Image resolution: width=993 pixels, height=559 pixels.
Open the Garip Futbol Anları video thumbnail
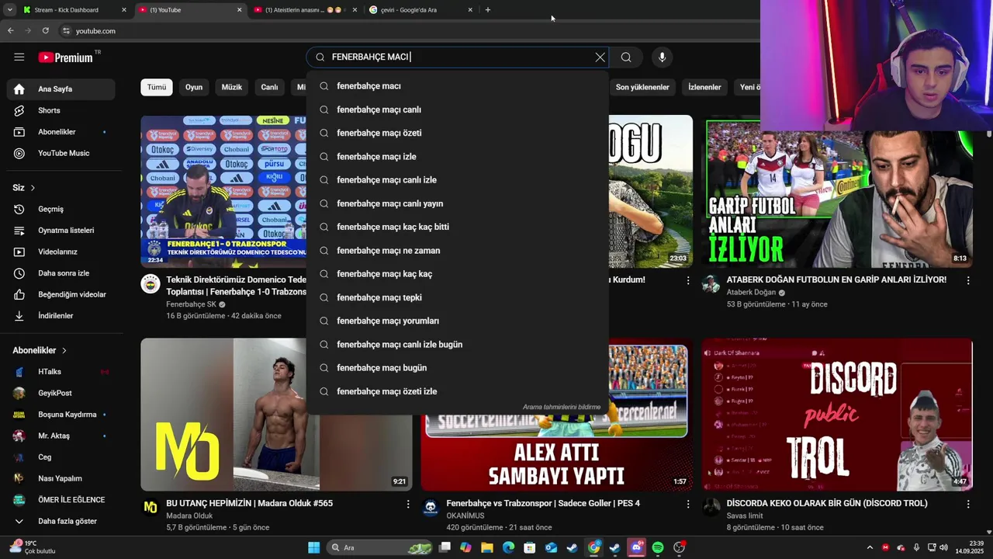point(839,190)
